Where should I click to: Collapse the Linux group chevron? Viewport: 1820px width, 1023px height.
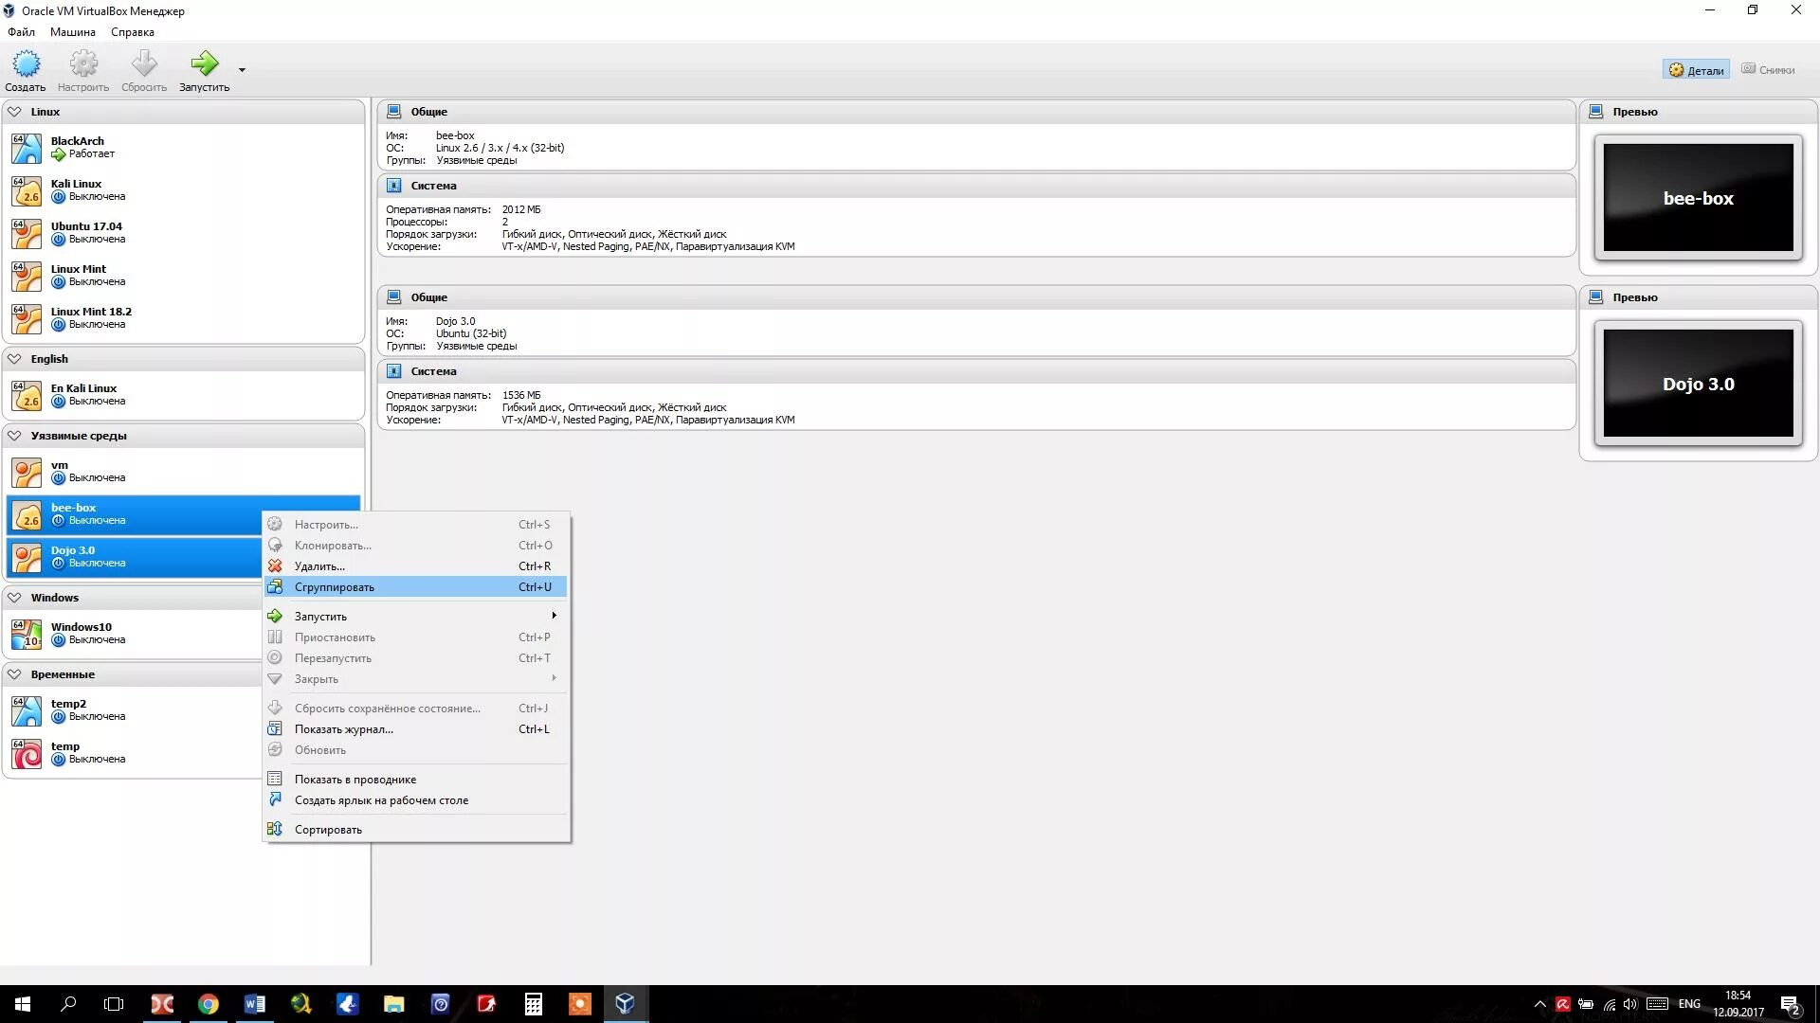click(x=15, y=112)
